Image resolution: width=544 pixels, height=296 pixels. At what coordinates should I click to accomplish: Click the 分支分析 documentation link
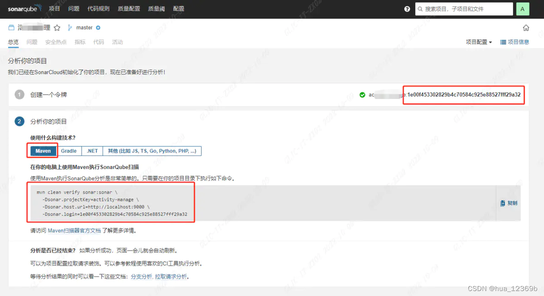141,276
